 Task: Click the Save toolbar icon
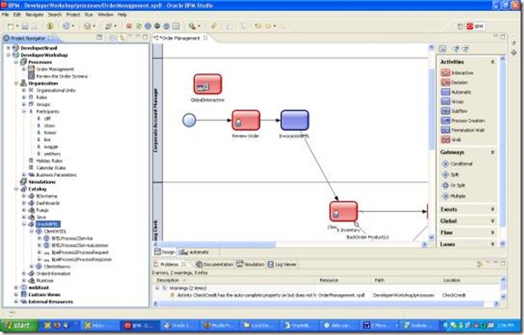pos(25,26)
